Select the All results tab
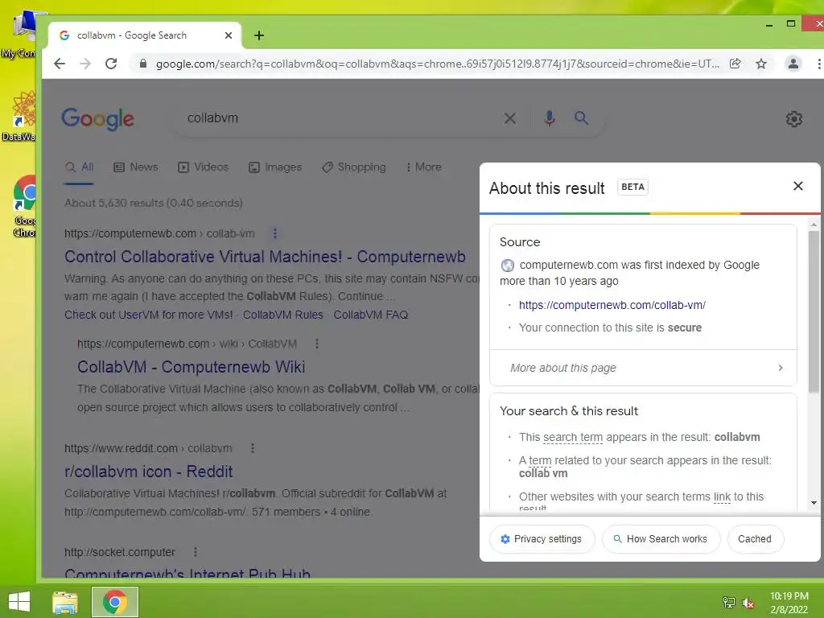The height and width of the screenshot is (618, 824). 80,167
